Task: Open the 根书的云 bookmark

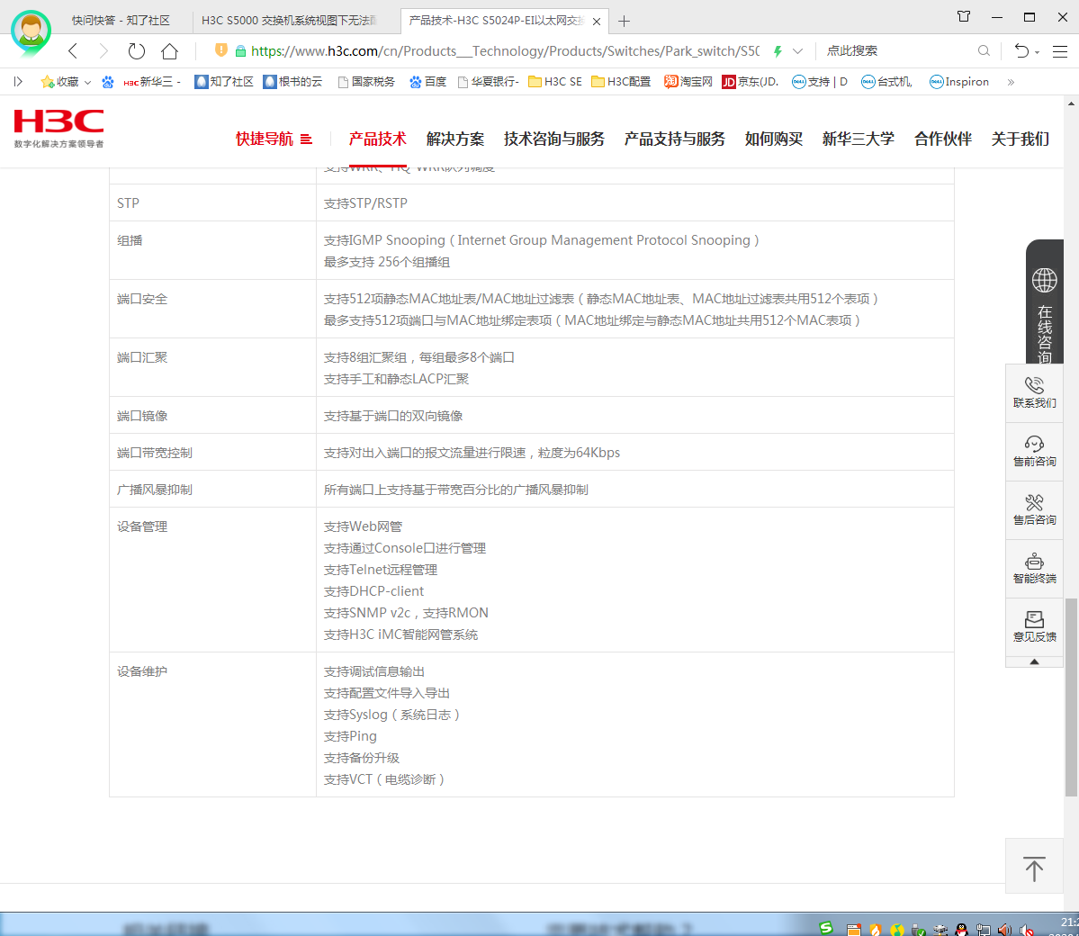Action: [x=292, y=82]
